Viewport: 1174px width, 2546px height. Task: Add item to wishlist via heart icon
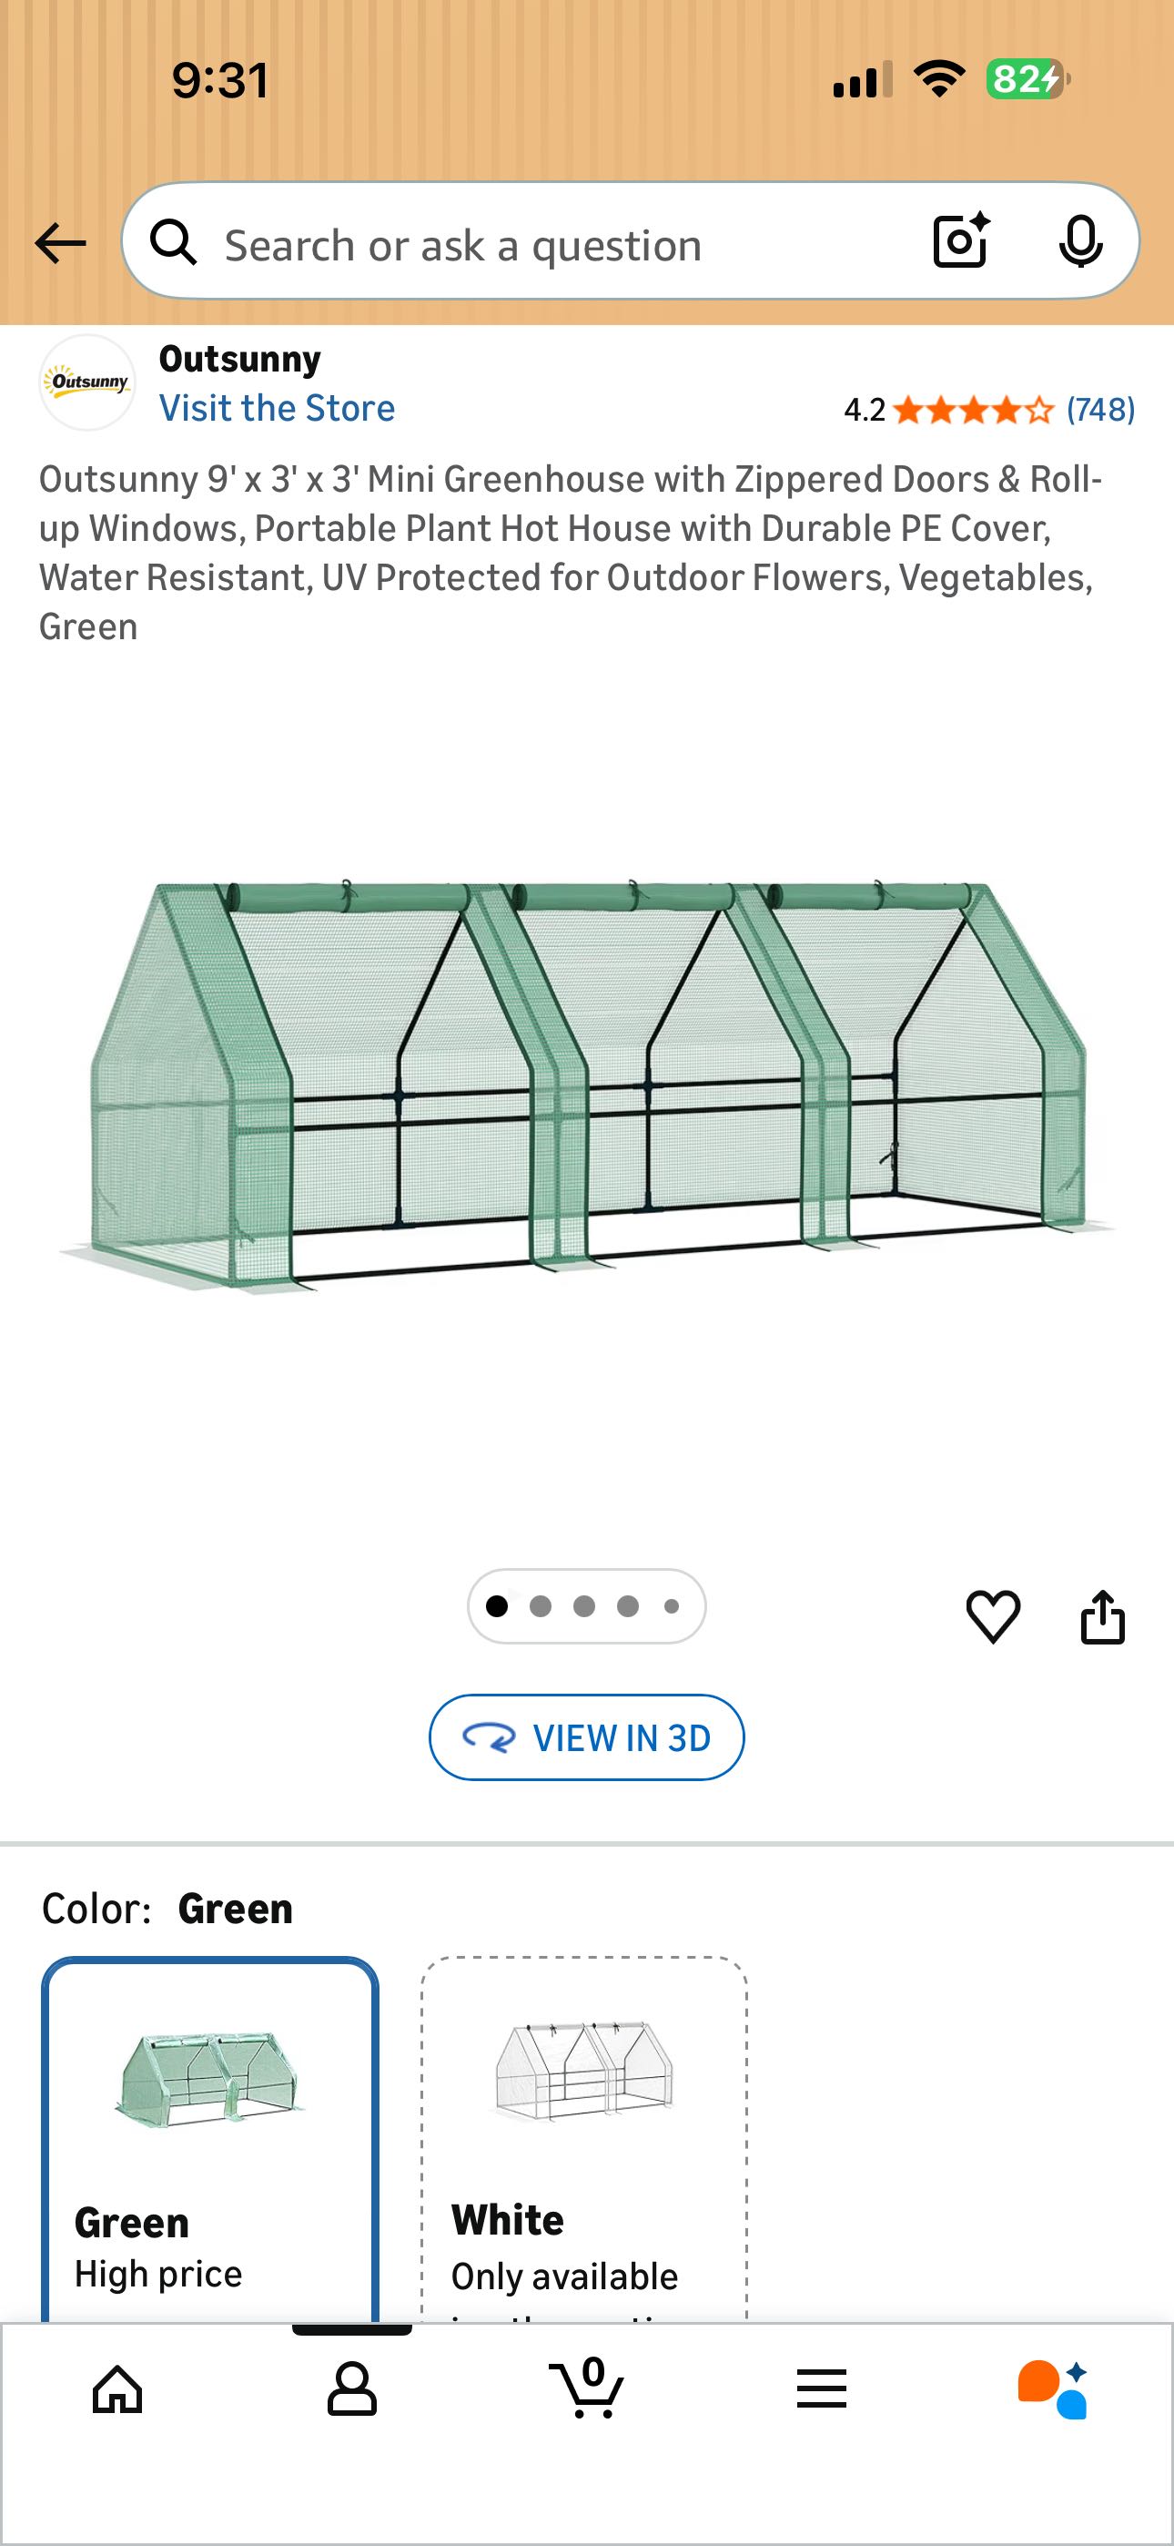(x=993, y=1617)
